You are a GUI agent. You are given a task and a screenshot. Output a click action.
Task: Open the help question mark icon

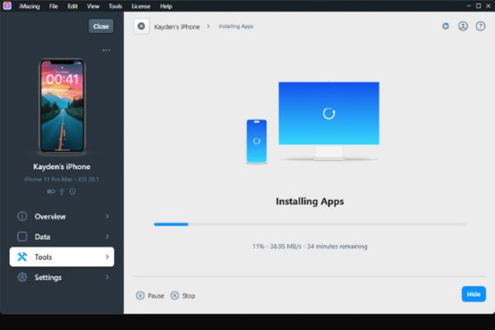[x=480, y=26]
